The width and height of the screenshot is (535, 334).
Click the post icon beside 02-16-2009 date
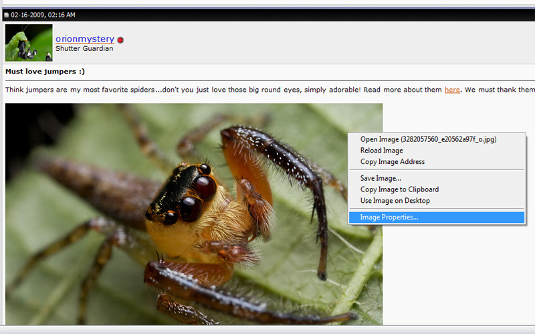click(x=6, y=15)
